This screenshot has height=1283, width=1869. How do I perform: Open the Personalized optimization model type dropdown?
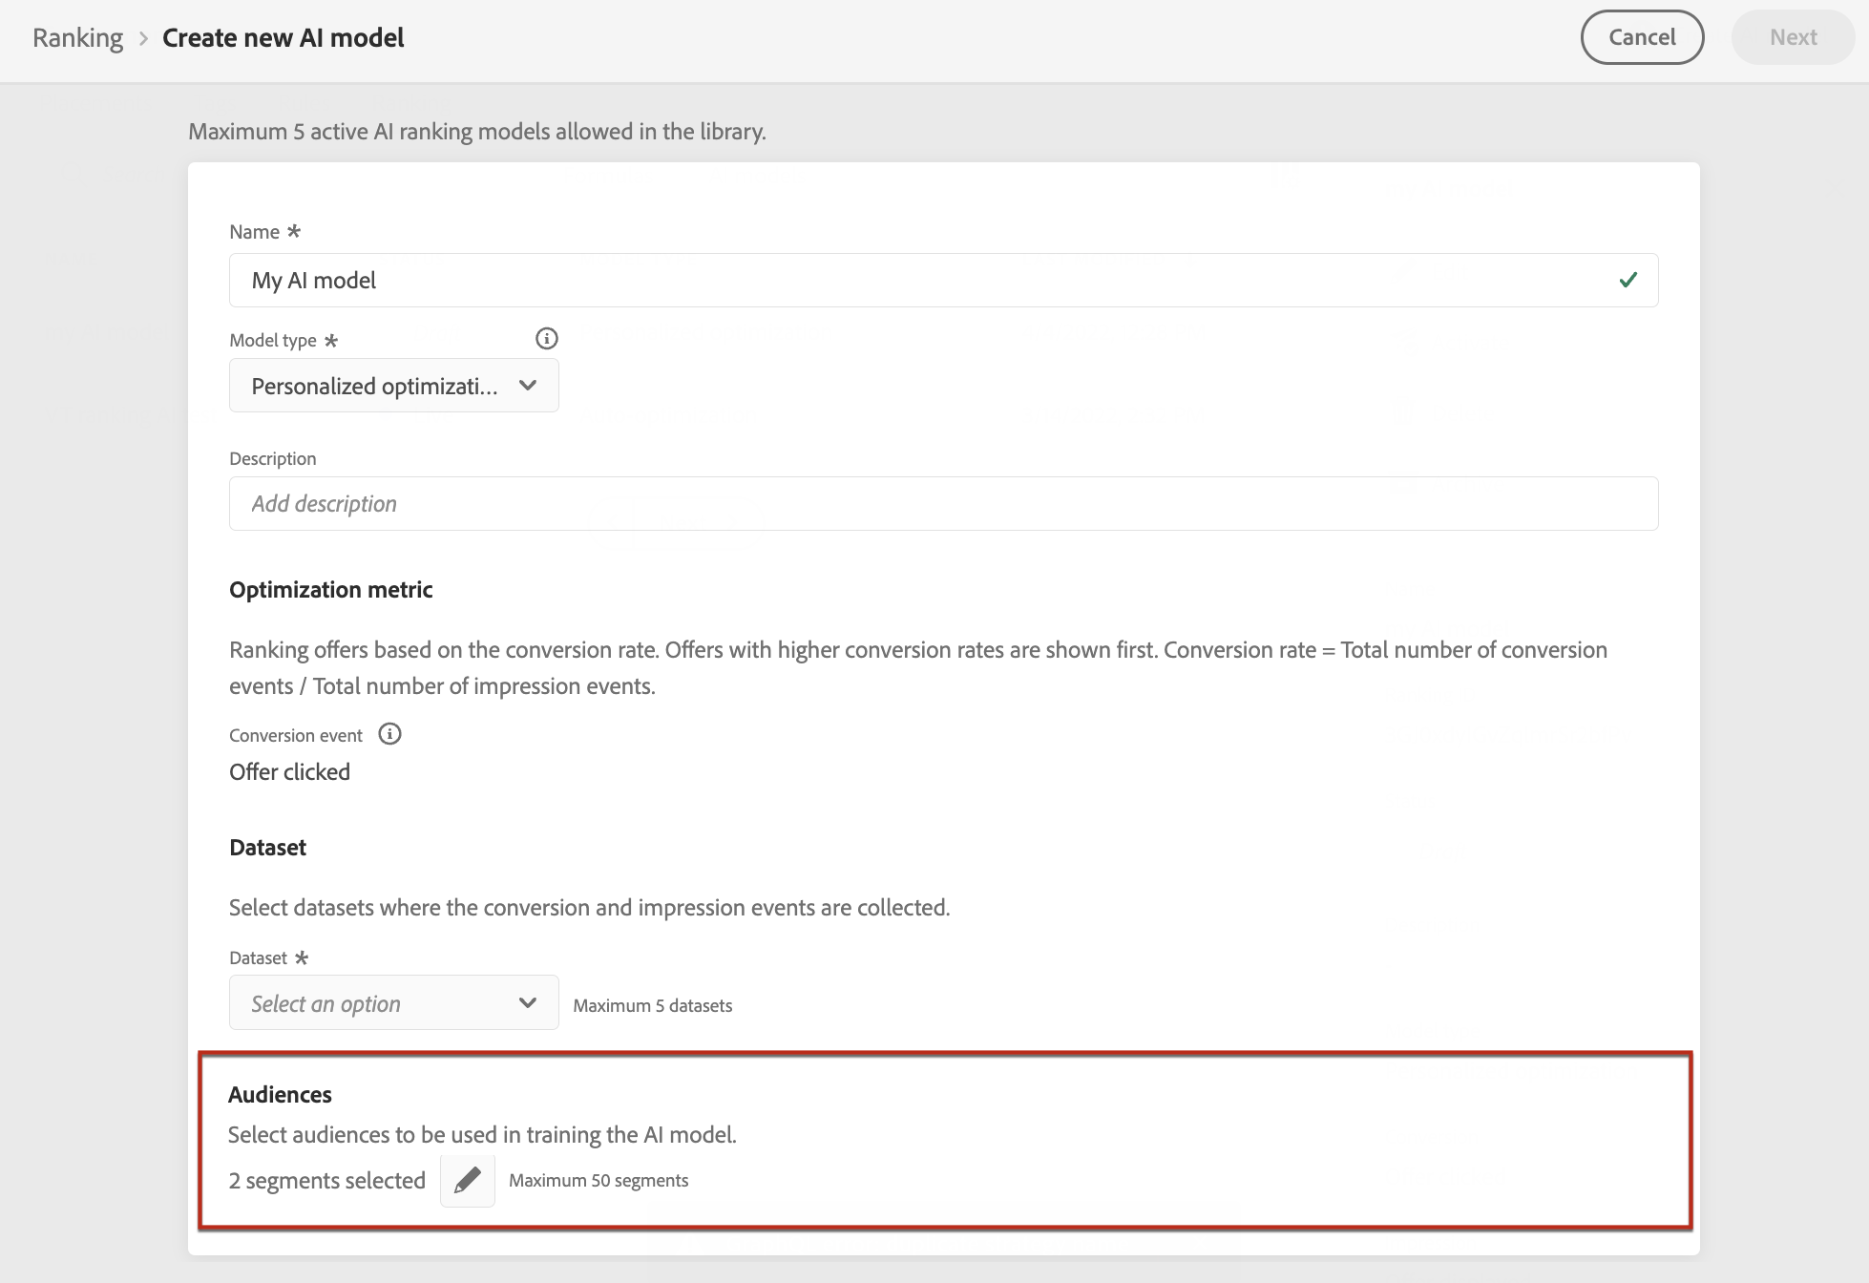coord(374,386)
